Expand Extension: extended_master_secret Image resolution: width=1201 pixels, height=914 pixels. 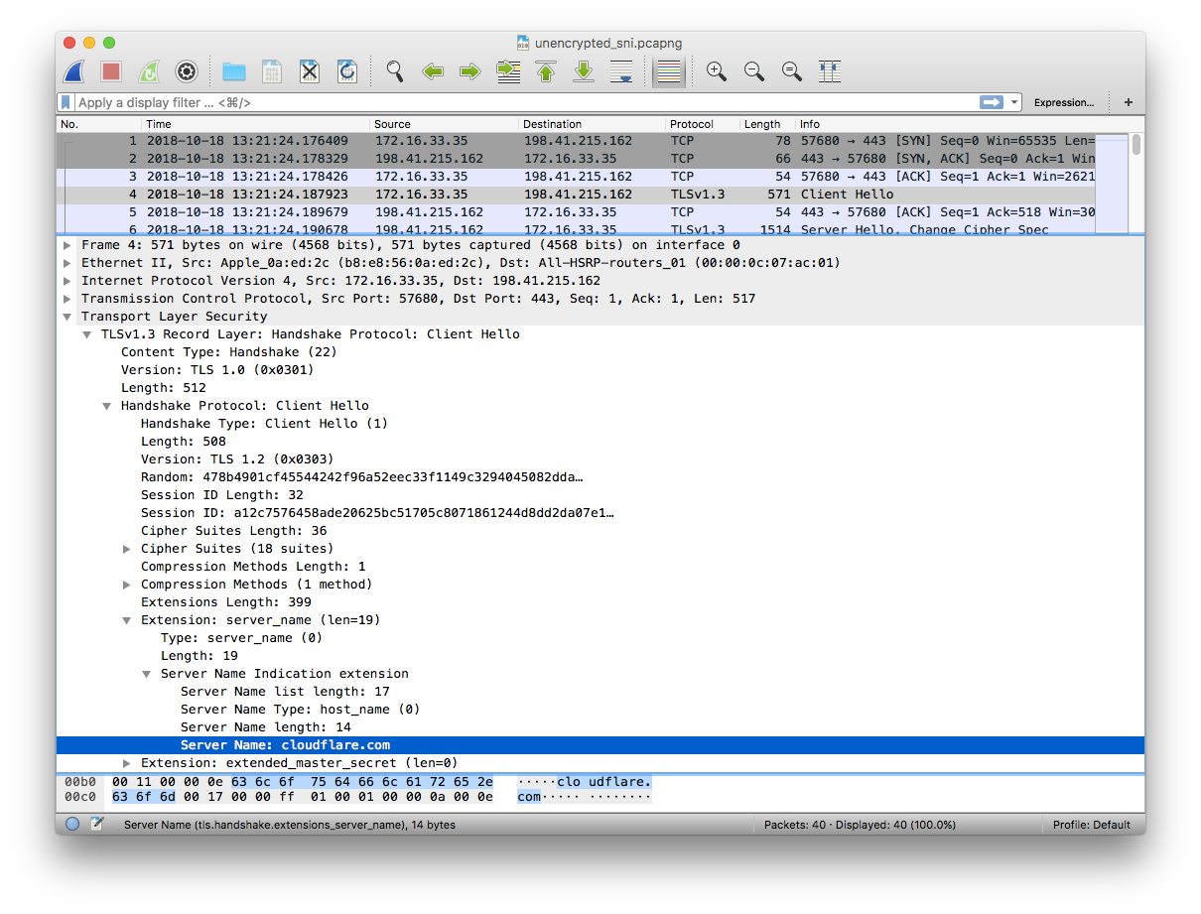(126, 763)
